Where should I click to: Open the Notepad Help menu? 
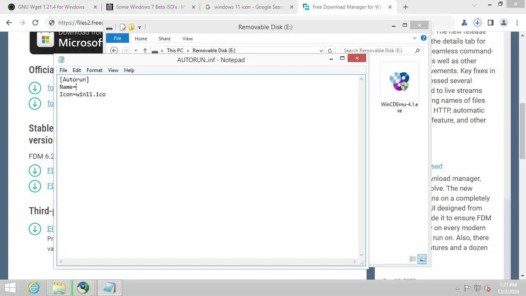tap(129, 70)
